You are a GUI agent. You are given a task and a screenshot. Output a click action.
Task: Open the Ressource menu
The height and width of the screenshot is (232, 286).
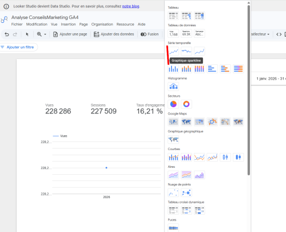click(125, 24)
